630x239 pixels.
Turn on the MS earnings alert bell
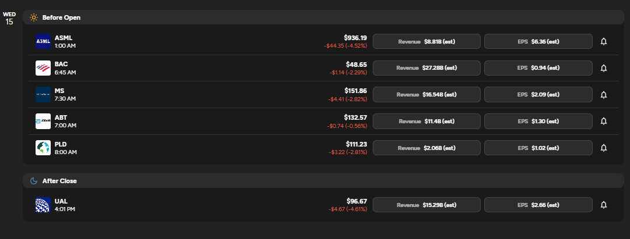(604, 94)
